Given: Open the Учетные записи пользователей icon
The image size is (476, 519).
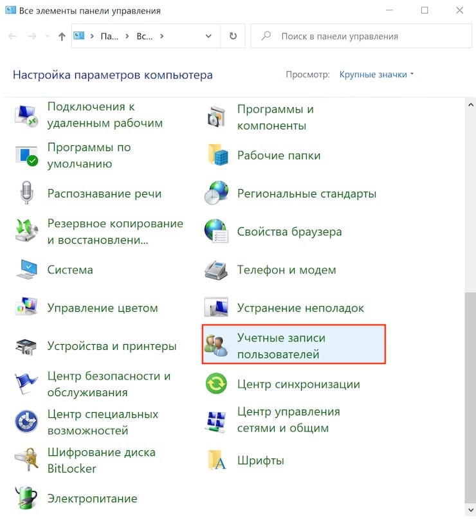Looking at the screenshot, I should point(216,345).
